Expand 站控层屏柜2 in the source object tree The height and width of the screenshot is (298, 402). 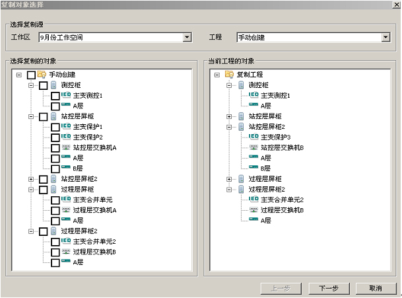coord(30,179)
